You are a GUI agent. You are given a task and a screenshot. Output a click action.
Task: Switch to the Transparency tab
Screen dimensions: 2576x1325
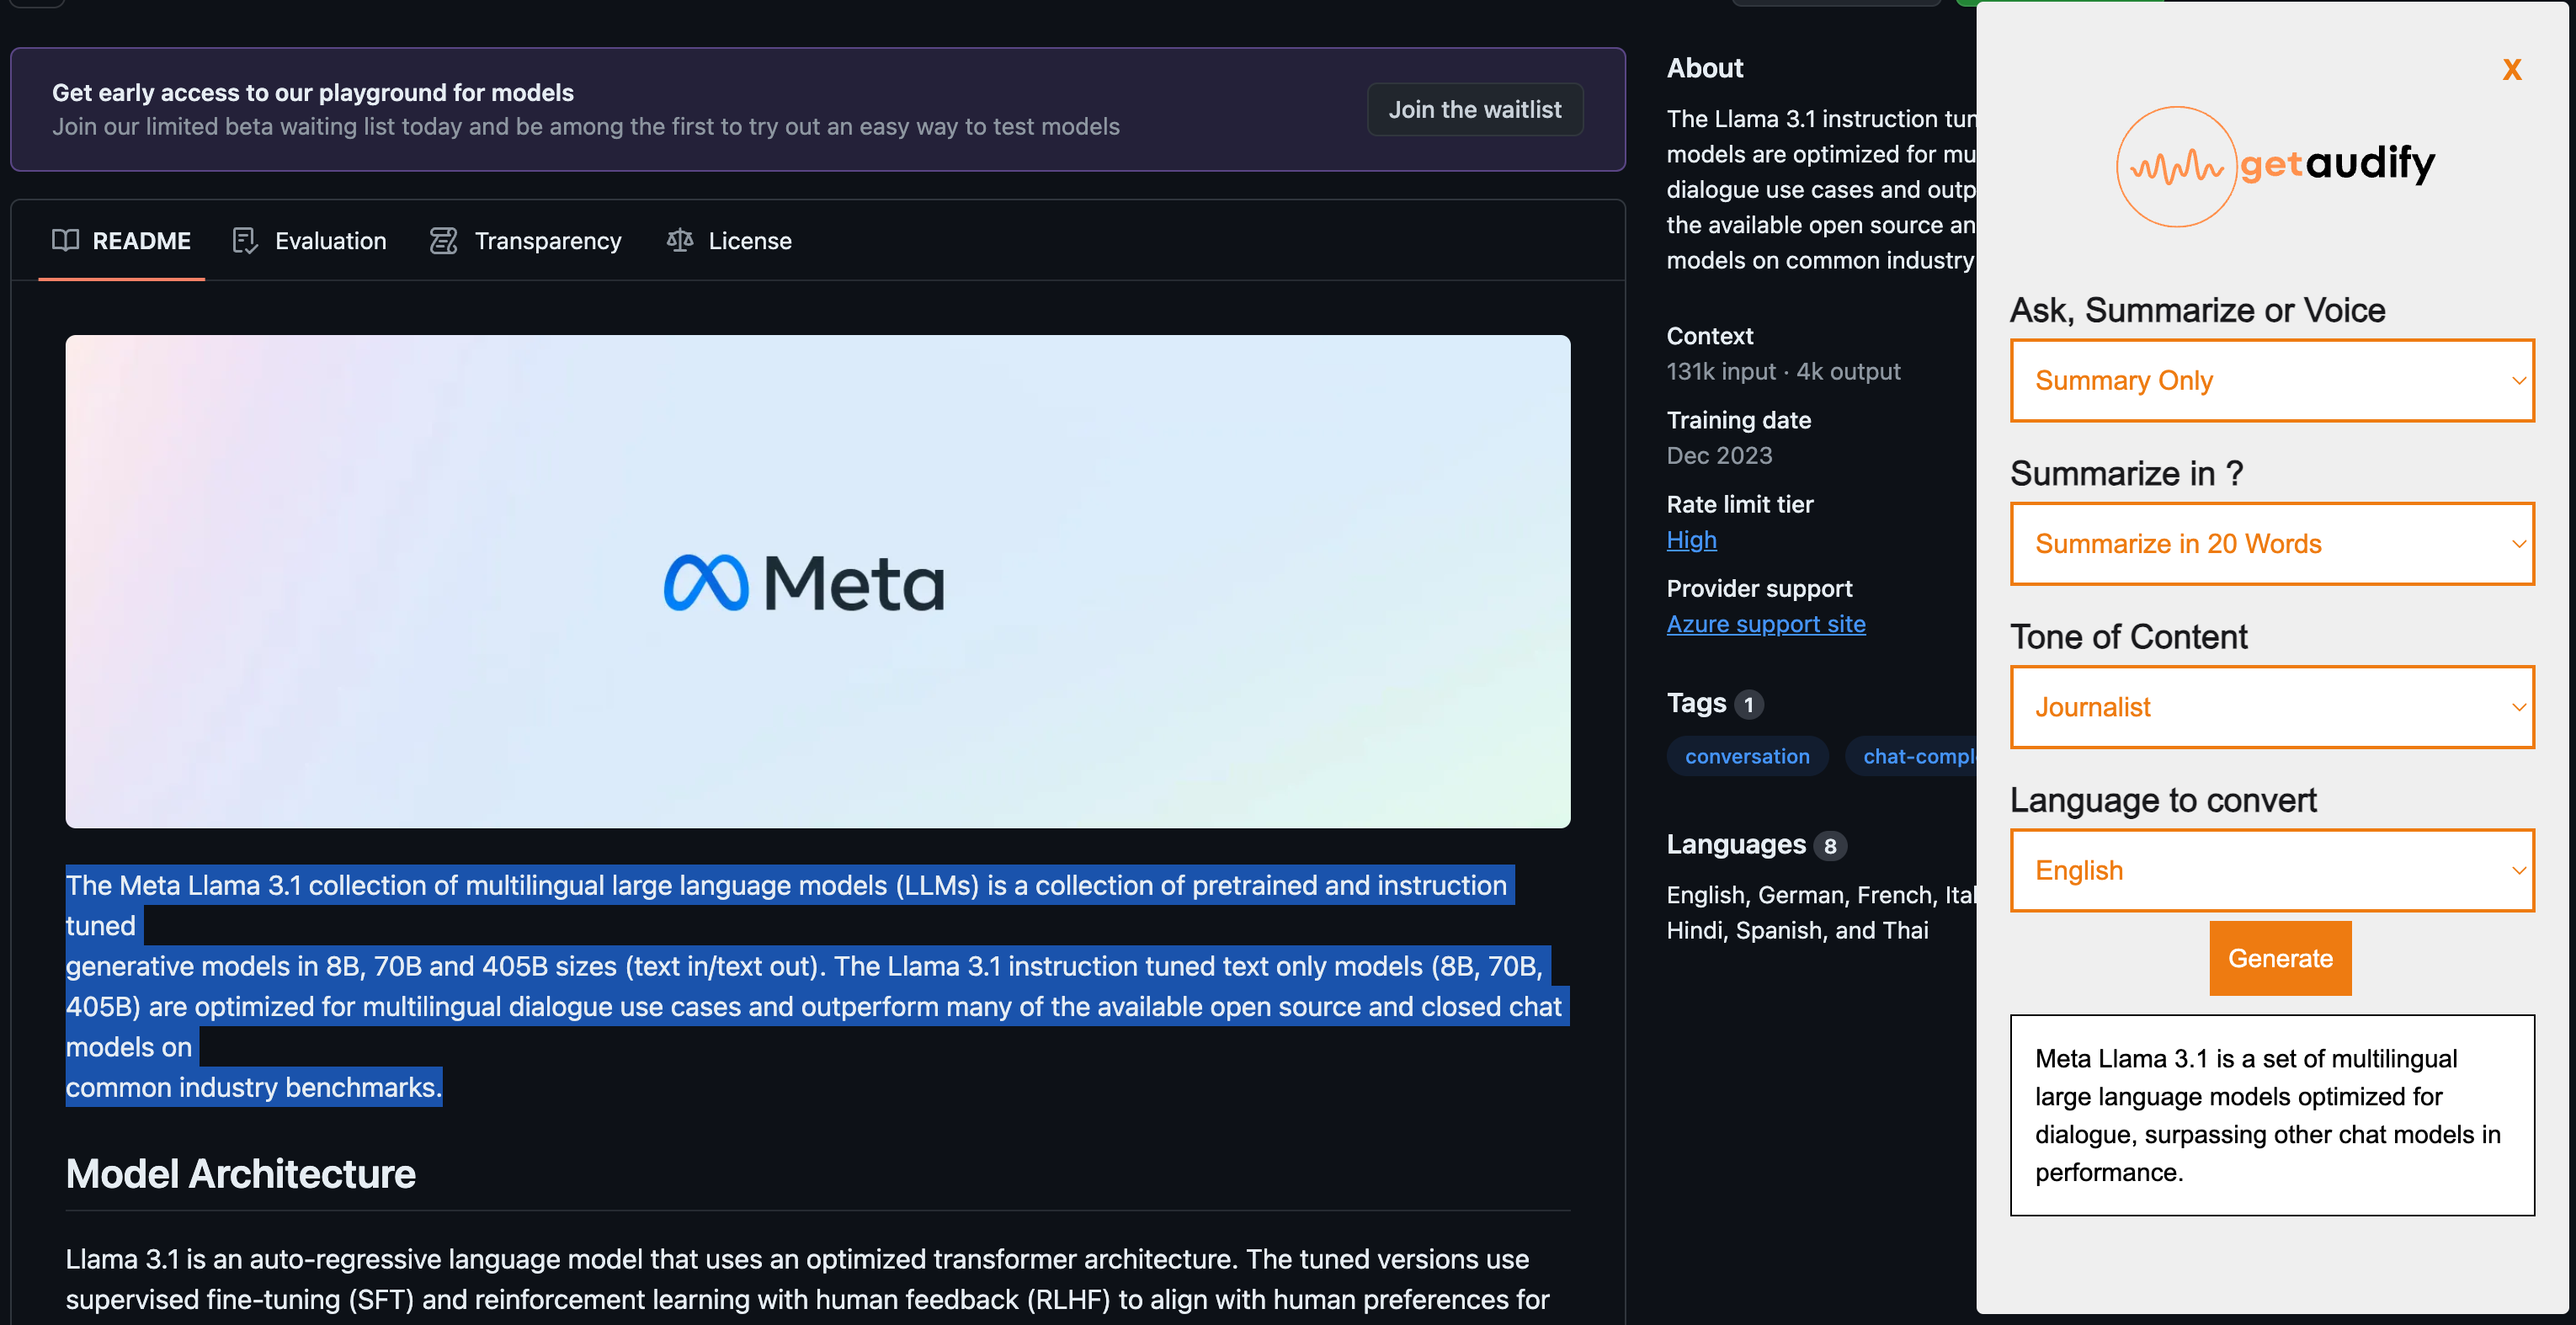(526, 240)
